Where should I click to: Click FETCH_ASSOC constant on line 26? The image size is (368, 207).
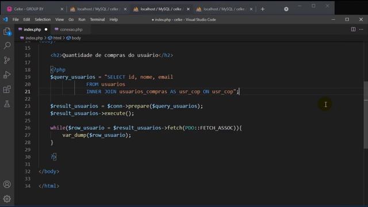pos(216,128)
